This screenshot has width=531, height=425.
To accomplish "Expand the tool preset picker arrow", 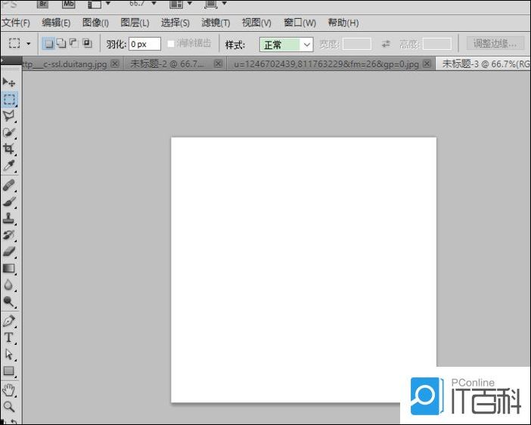I will click(29, 44).
